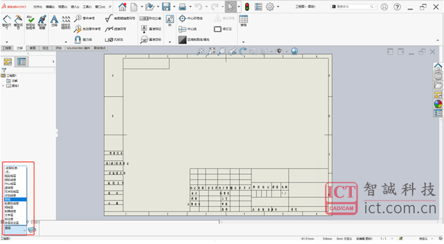Activate the Area Hatch/Fill tool
This screenshot has height=244, width=444.
(194, 40)
